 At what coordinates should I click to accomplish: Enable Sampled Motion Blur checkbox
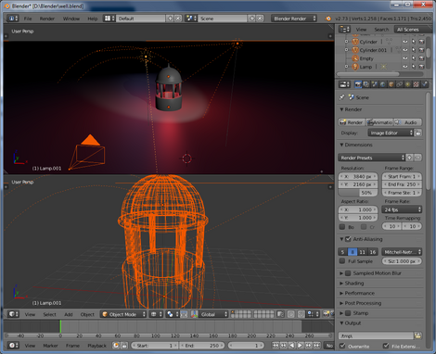tap(348, 273)
